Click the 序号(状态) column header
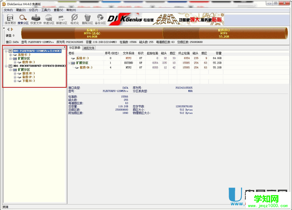Image resolution: width=292 pixels, height=210 pixels. 112,53
